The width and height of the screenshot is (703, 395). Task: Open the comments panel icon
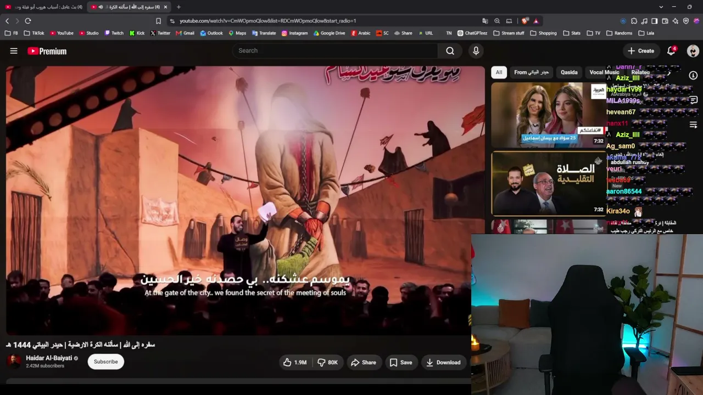click(693, 100)
